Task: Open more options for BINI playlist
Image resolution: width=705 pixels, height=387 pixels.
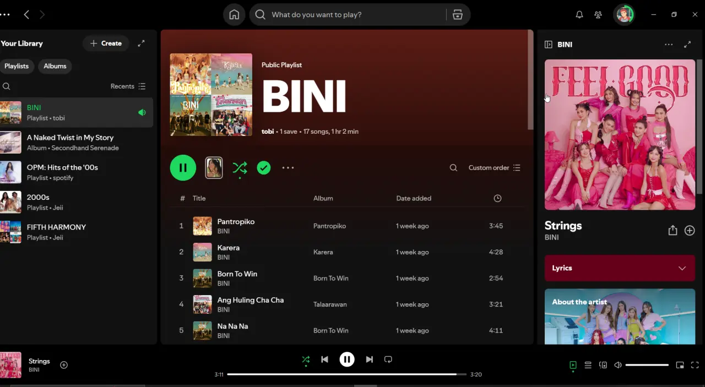Action: click(288, 168)
